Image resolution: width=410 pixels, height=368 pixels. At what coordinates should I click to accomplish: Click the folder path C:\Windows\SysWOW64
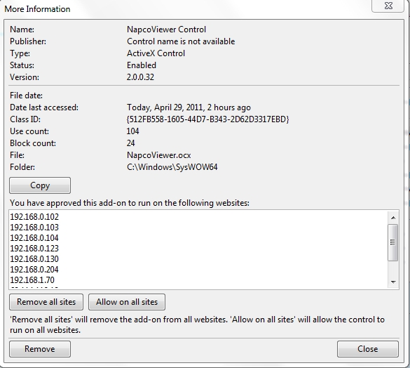click(172, 167)
